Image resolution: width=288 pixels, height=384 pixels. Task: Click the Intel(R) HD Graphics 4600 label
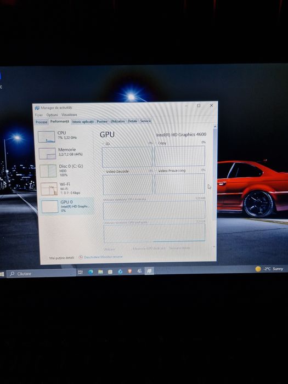(181, 134)
